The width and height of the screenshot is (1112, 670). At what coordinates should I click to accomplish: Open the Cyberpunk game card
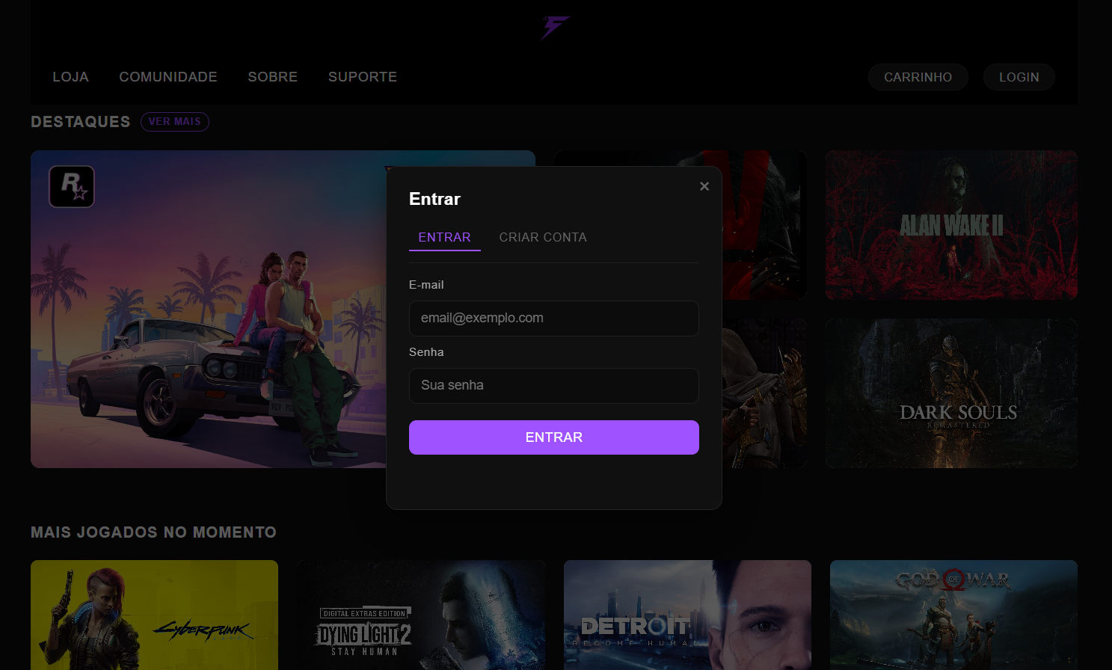click(154, 615)
